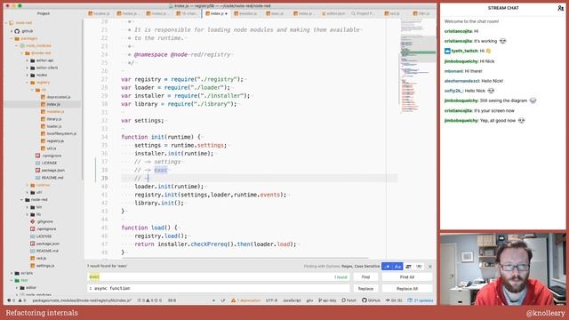
Task: Open installer.js in the project tree
Action: tap(55, 111)
